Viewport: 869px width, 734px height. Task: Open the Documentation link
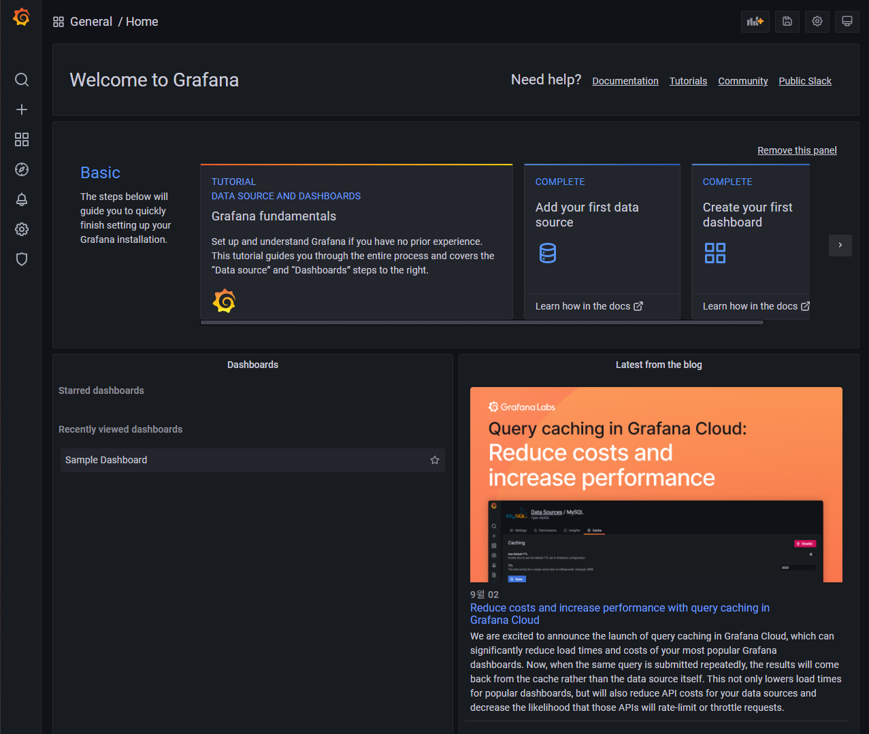point(625,81)
